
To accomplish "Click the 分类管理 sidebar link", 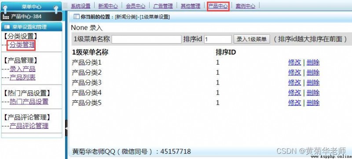I will pos(22,45).
